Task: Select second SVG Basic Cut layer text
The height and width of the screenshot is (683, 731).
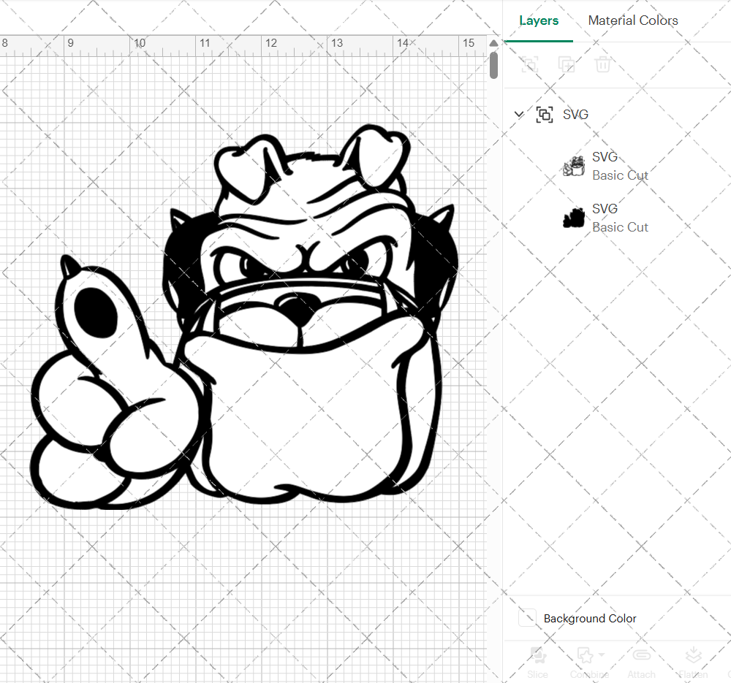Action: [620, 218]
